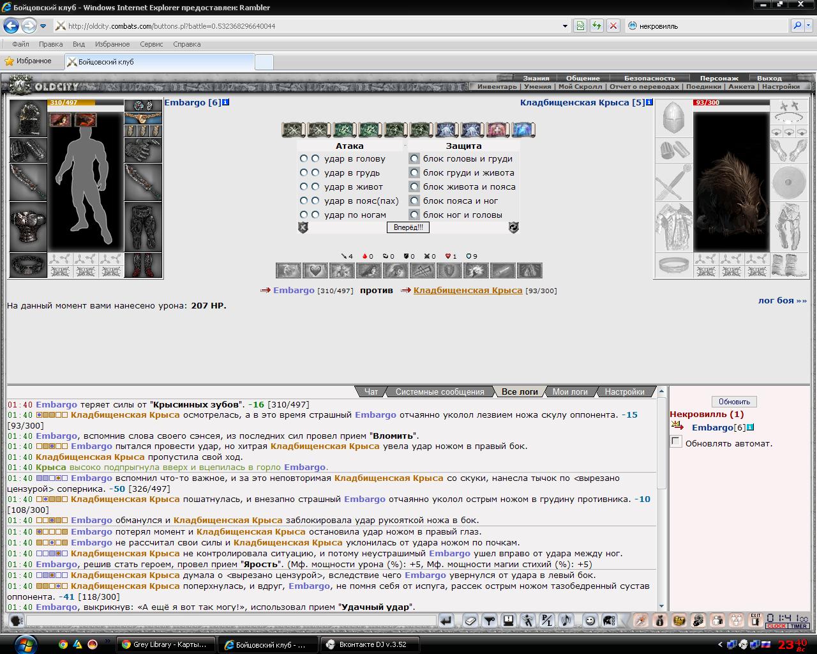The image size is (817, 654).
Task: Select first attack radio for удар по ногам
Action: point(304,215)
